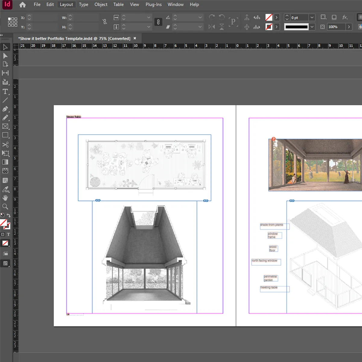The image size is (362, 362).
Task: Select the Gradient Swatch tool
Action: point(5,162)
